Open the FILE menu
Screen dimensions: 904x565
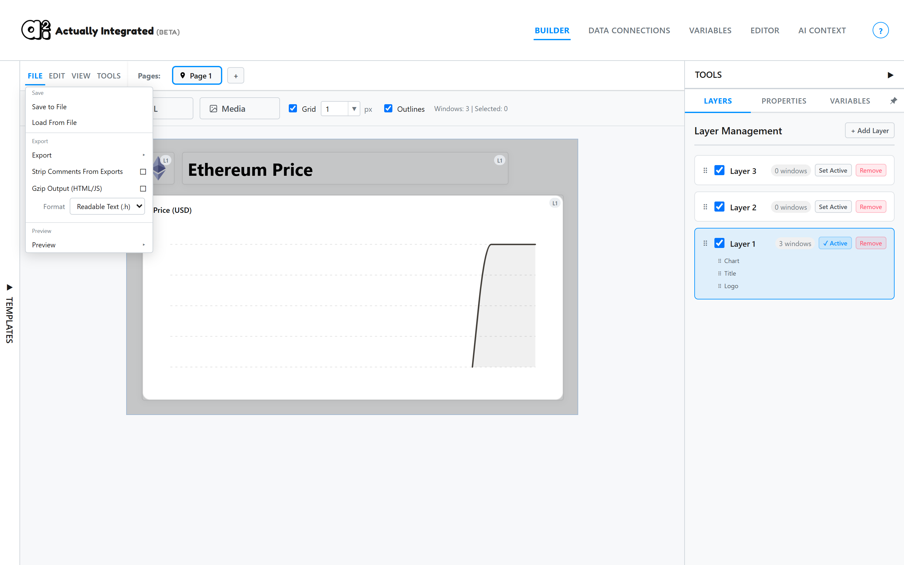tap(35, 76)
